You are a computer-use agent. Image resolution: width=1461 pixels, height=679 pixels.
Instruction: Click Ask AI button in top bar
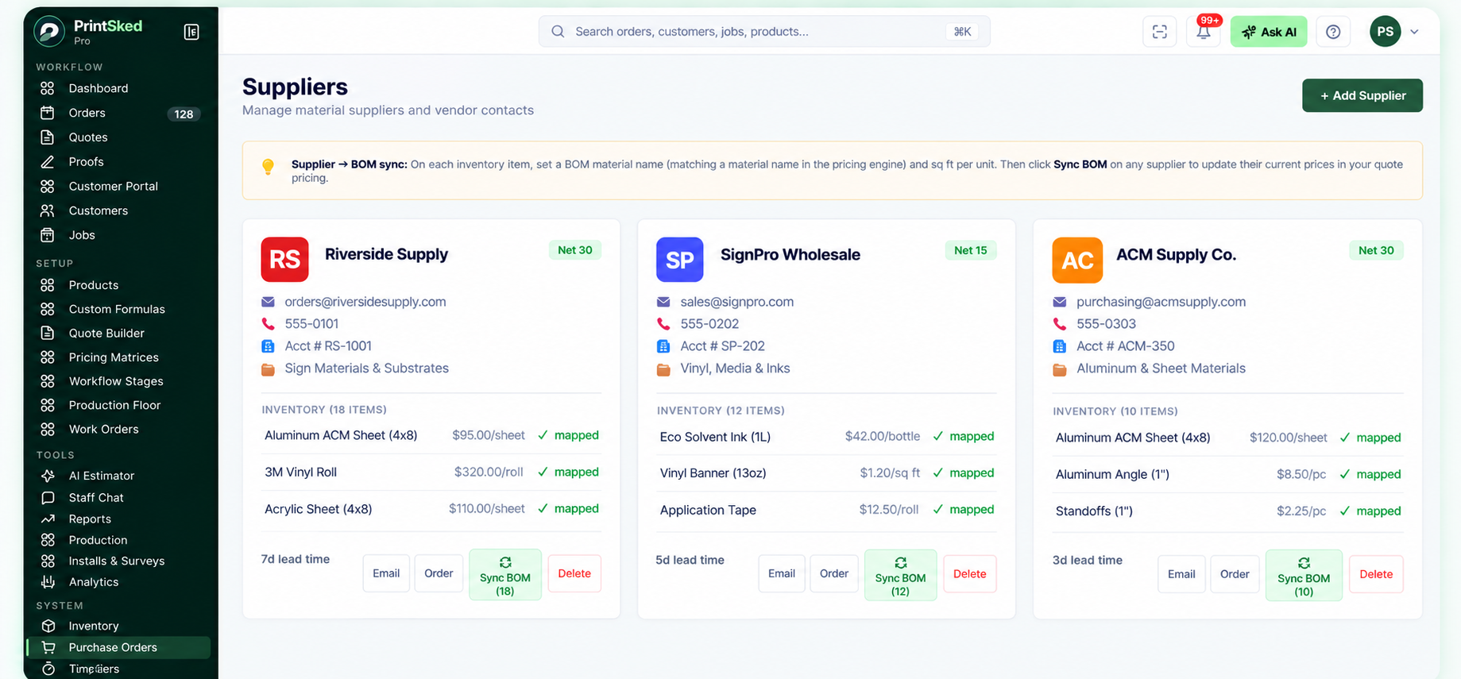coord(1269,32)
